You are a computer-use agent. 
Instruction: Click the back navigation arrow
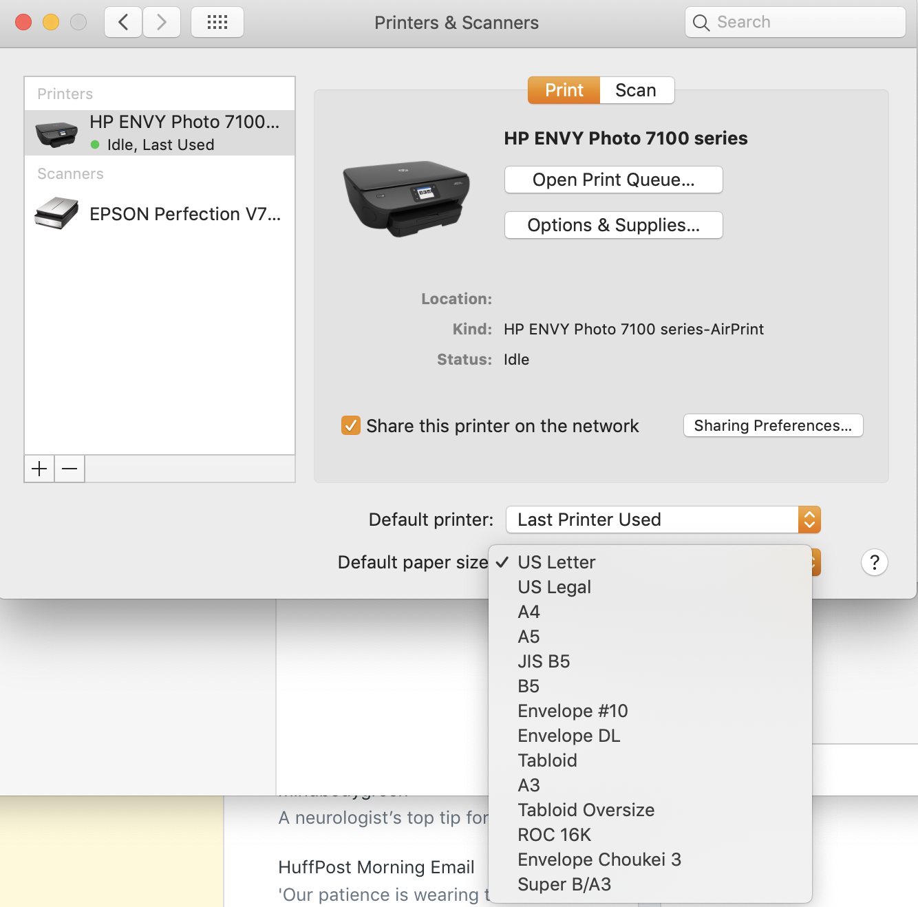point(122,22)
